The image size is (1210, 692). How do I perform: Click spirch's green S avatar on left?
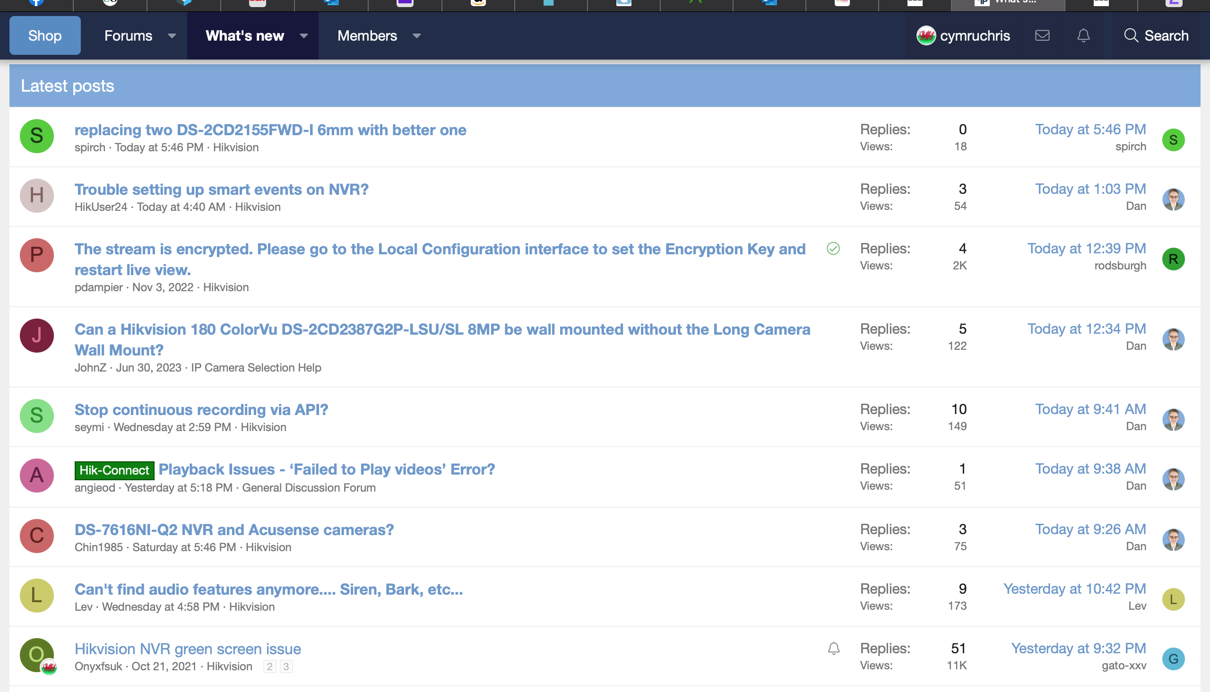click(x=36, y=136)
